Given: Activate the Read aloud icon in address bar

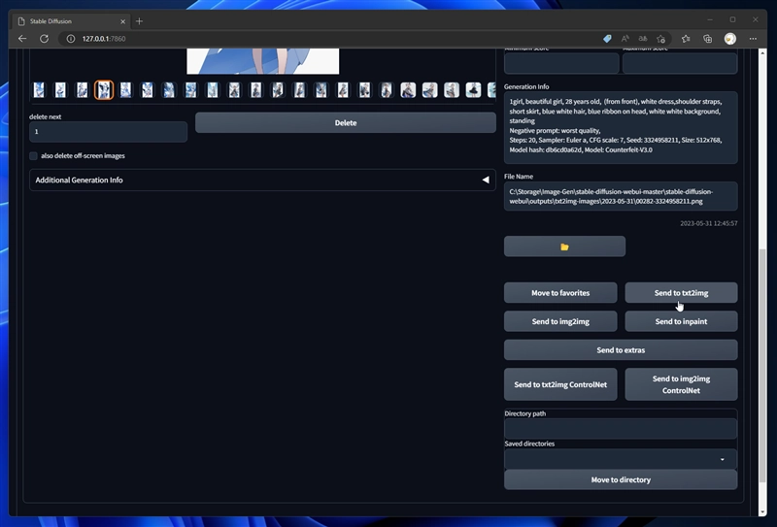Looking at the screenshot, I should [x=625, y=39].
